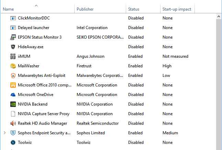Click the MailWasher icon
Screen dimensions: 222x150
click(13, 66)
